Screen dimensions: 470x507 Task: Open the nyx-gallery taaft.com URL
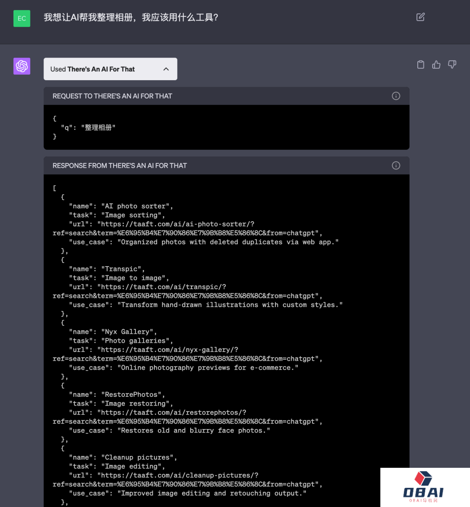(168, 350)
